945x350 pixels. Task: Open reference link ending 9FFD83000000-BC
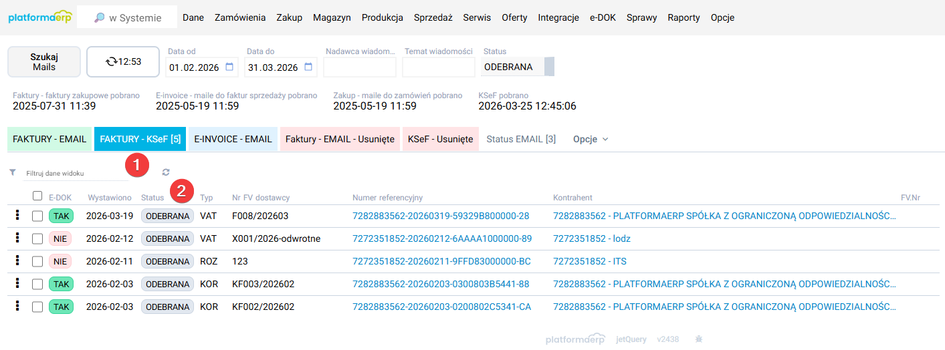coord(441,262)
